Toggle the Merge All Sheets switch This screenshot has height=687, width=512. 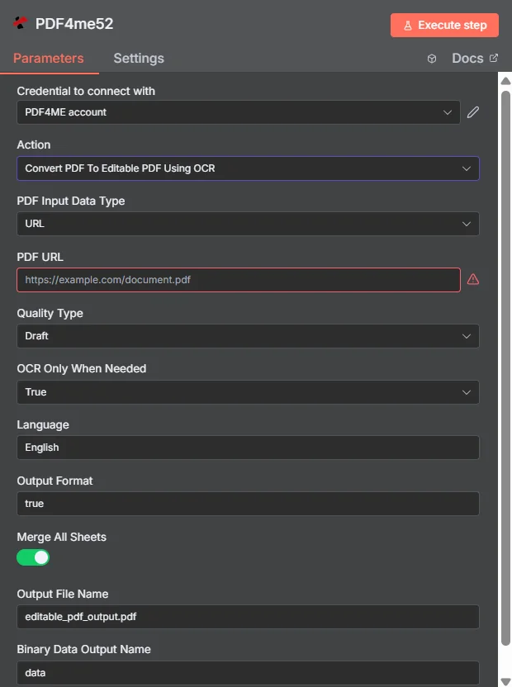pos(33,557)
